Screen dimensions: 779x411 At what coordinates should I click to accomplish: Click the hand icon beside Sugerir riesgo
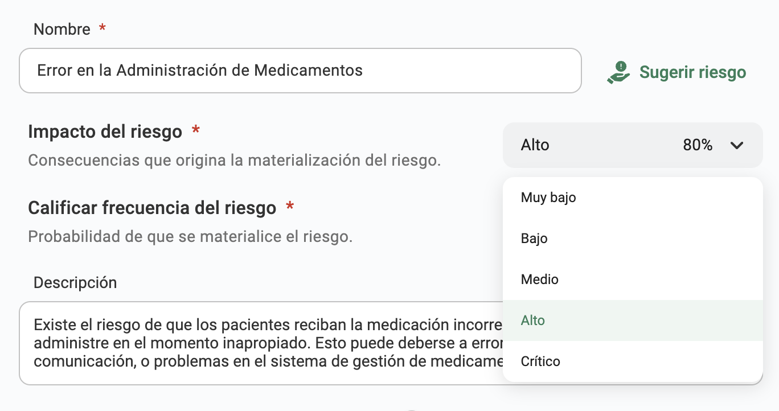(x=618, y=73)
